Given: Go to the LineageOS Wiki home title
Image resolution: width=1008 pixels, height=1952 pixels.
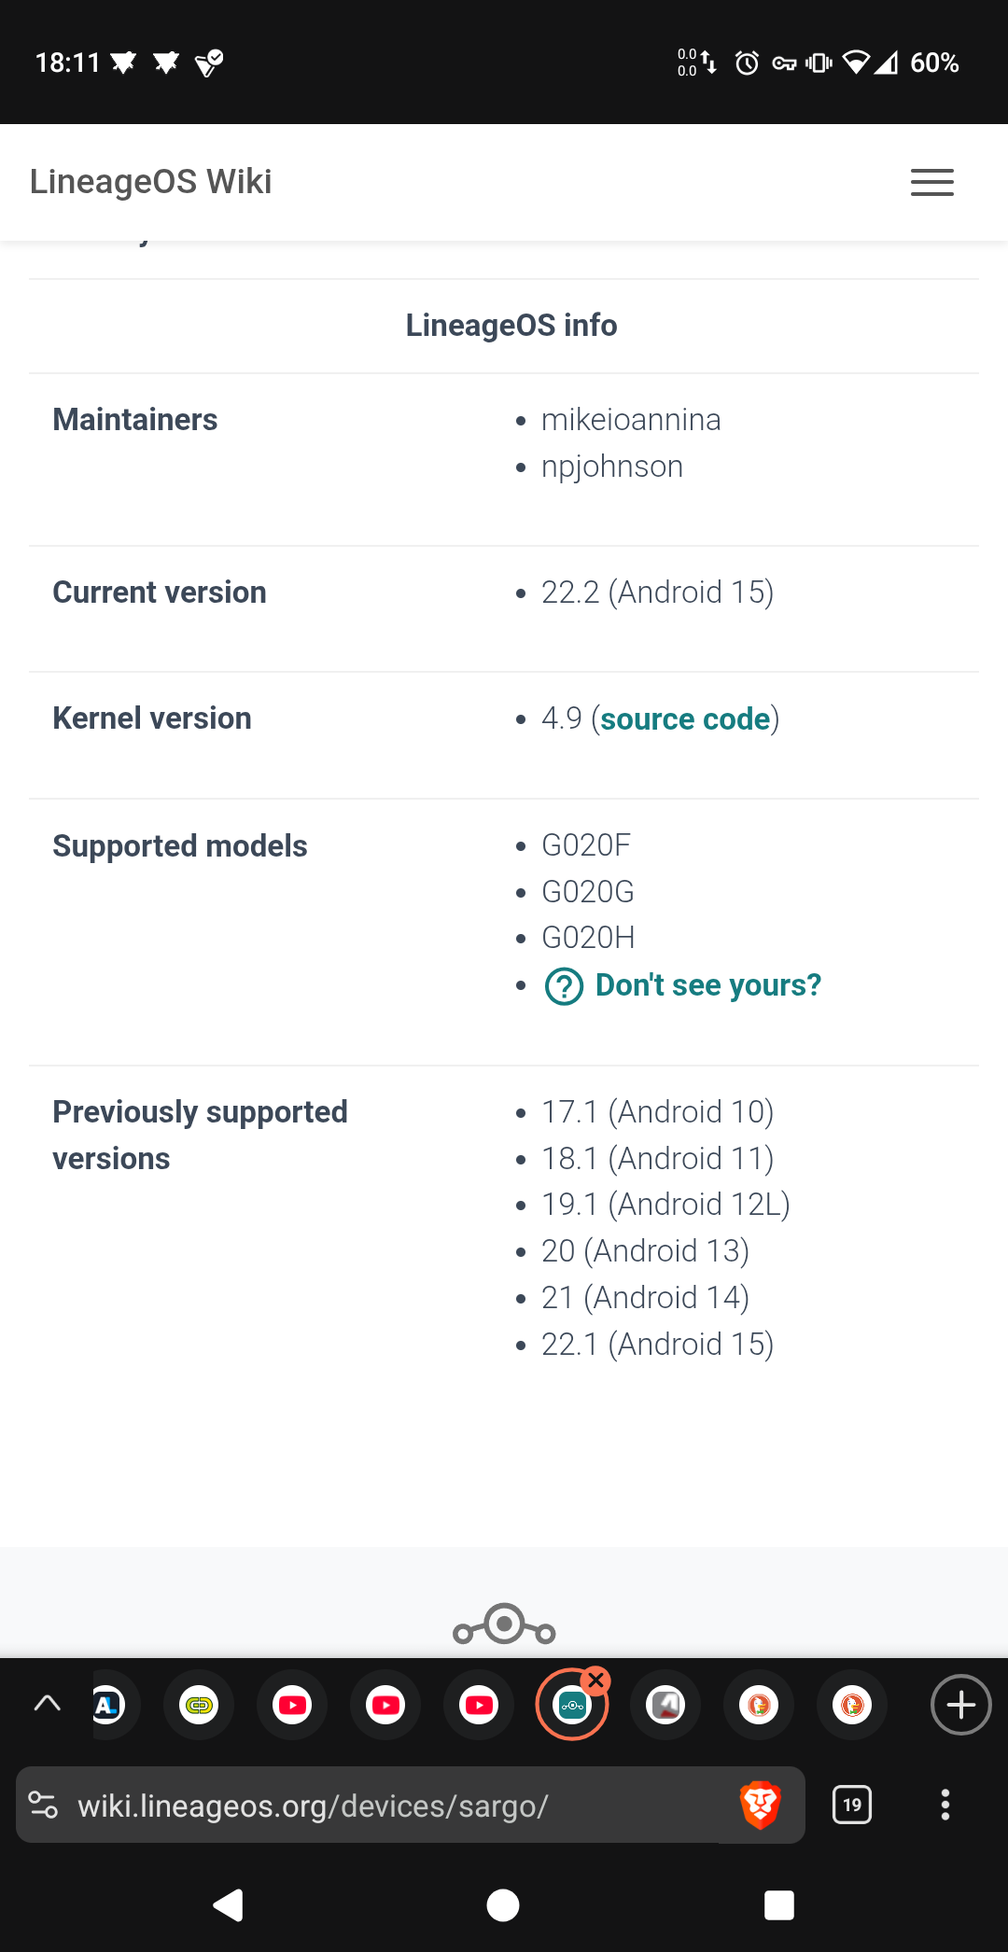Looking at the screenshot, I should [x=151, y=182].
